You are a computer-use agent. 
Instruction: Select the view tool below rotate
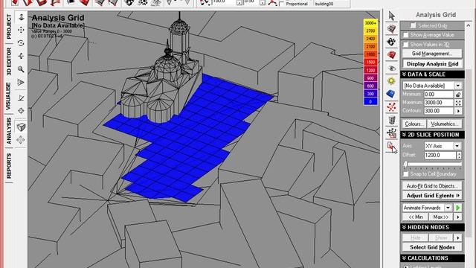click(x=21, y=56)
